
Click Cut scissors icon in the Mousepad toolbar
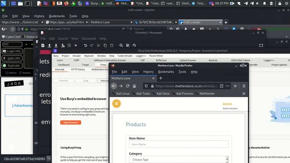click(98, 45)
